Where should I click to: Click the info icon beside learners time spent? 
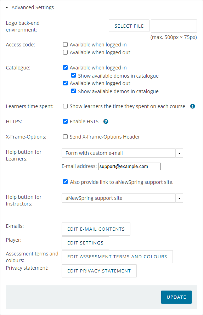(192, 106)
